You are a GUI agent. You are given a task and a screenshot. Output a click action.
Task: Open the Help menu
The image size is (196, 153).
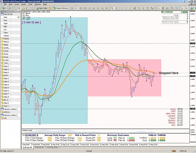(x=45, y=4)
